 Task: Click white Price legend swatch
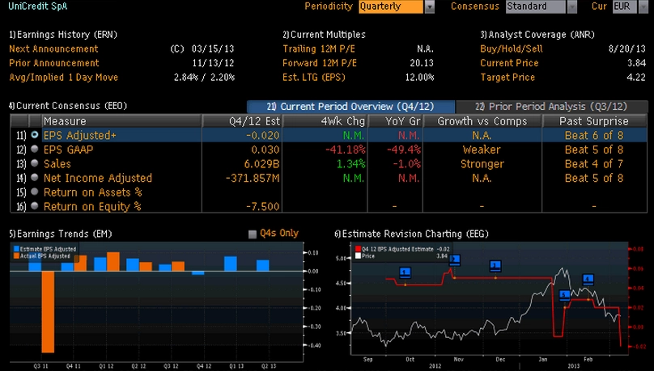(x=358, y=255)
